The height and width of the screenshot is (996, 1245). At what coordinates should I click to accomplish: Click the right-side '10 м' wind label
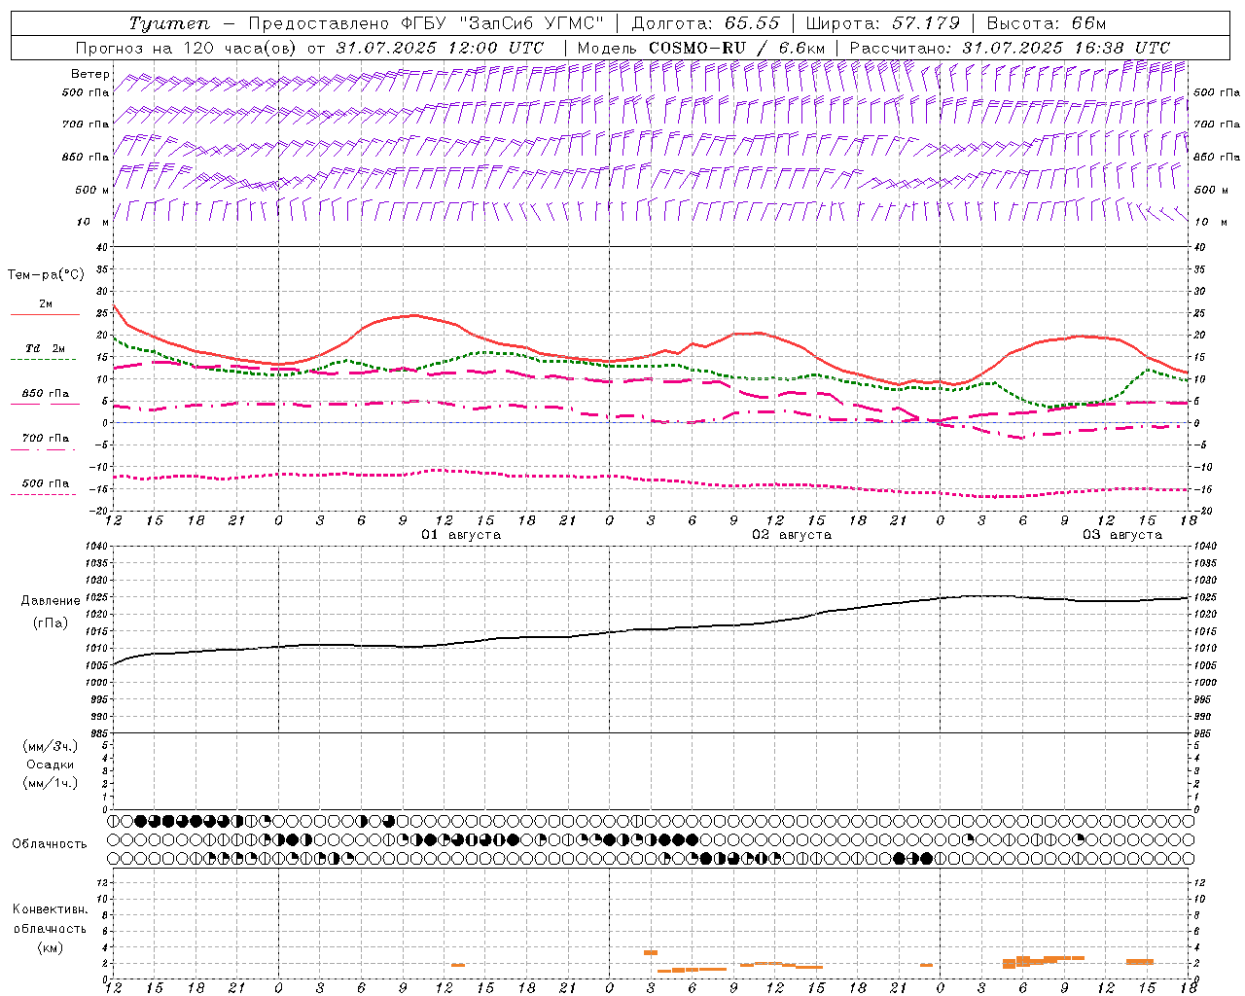point(1209,222)
